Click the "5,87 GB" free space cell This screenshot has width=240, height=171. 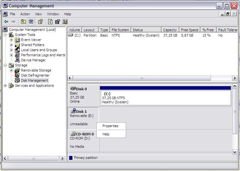pyautogui.click(x=187, y=35)
